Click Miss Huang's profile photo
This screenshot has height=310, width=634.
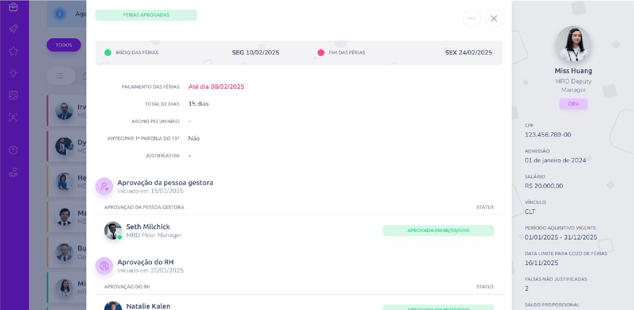[573, 44]
